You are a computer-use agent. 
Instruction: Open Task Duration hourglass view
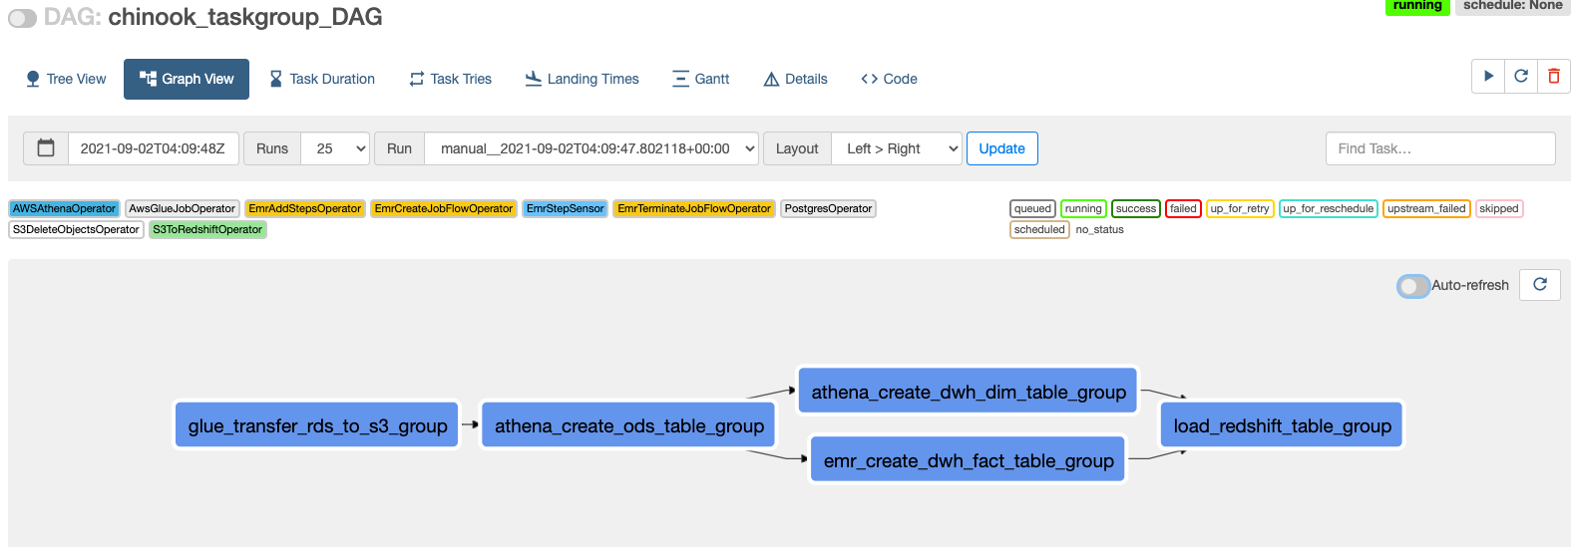322,79
